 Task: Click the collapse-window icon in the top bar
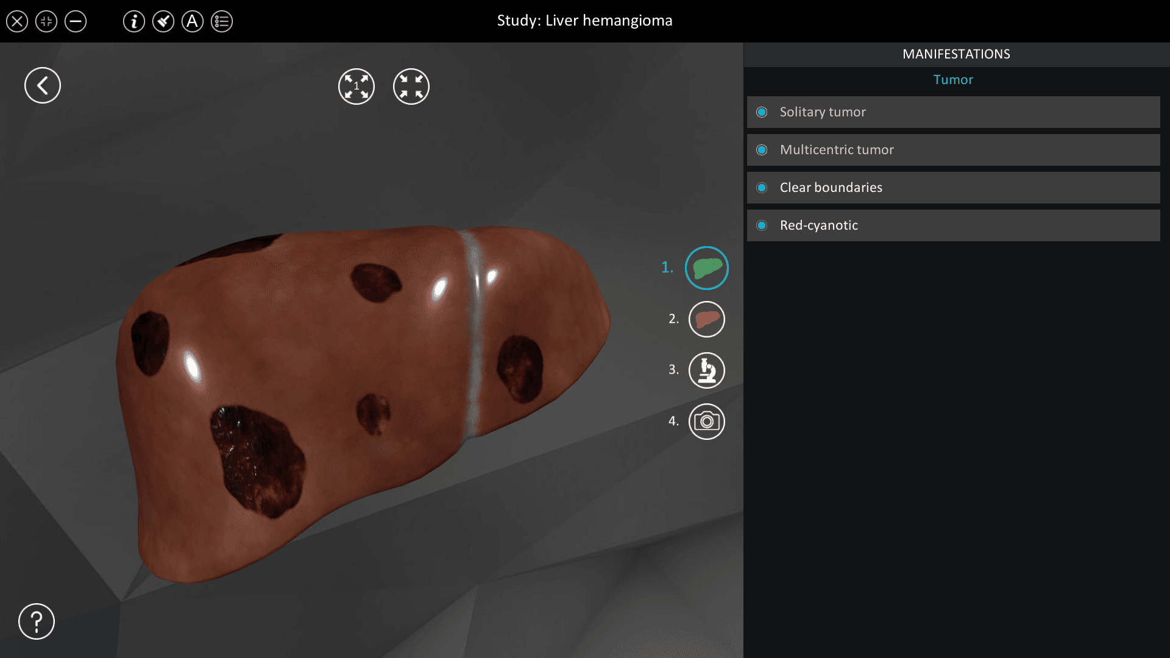(46, 22)
